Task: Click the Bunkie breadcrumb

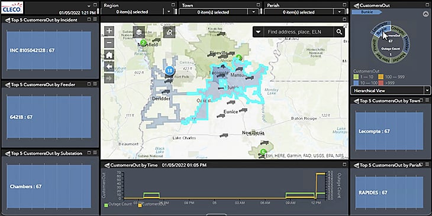Action: pyautogui.click(x=367, y=12)
